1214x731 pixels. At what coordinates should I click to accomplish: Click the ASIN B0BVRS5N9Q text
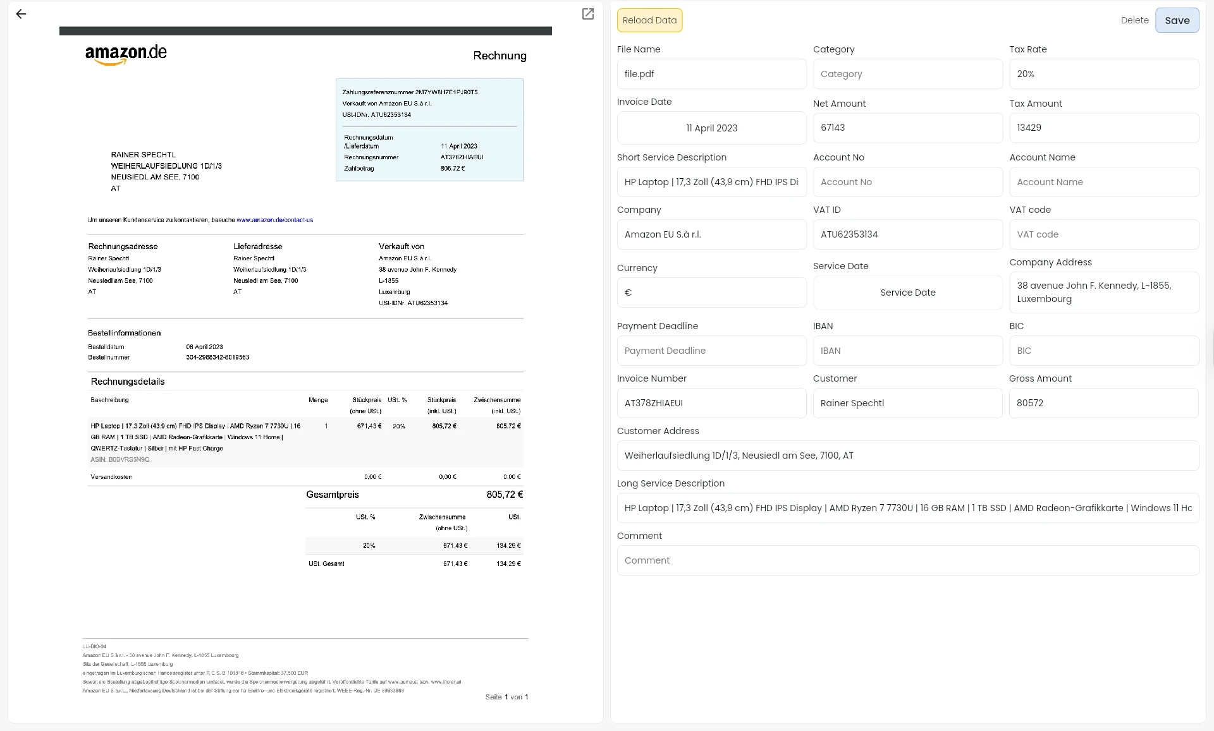(x=120, y=459)
